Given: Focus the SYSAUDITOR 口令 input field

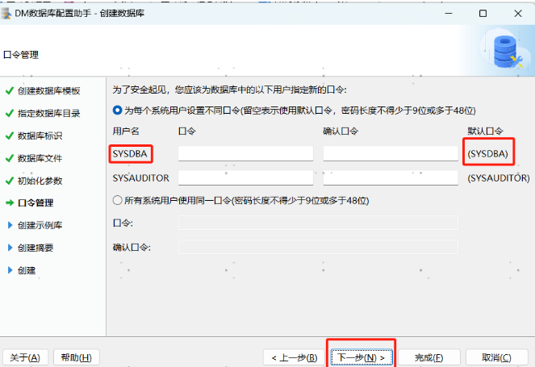Looking at the screenshot, I should point(245,178).
